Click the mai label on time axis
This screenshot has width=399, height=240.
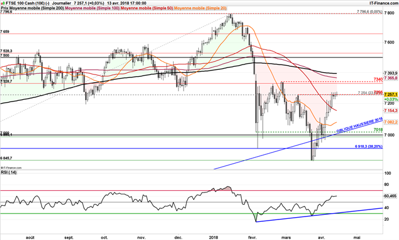pyautogui.click(x=357, y=238)
